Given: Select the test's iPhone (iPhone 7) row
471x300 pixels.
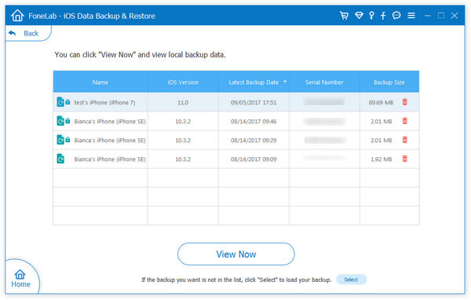Looking at the screenshot, I should pyautogui.click(x=235, y=102).
